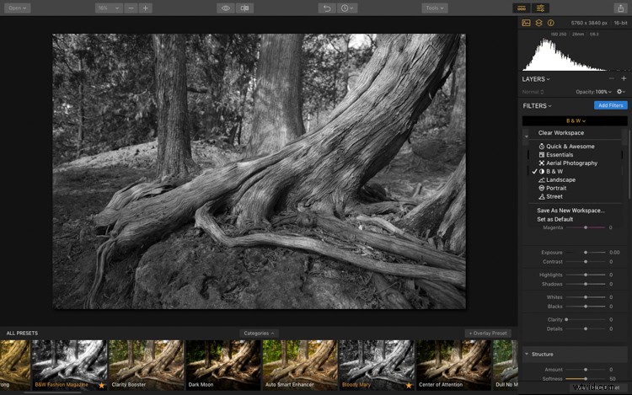Apply the Center of Attention preset
This screenshot has height=395, width=632.
[454, 365]
